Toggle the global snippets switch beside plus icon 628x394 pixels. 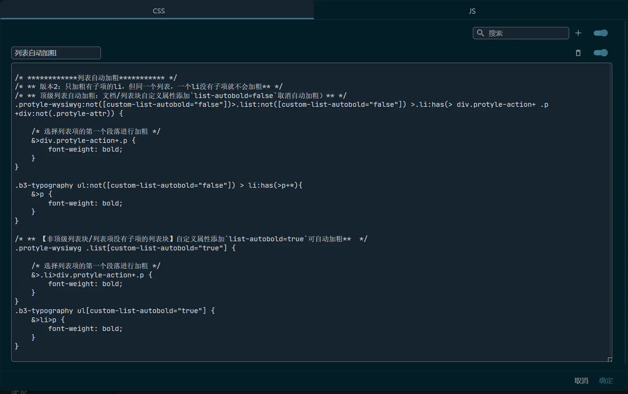600,33
